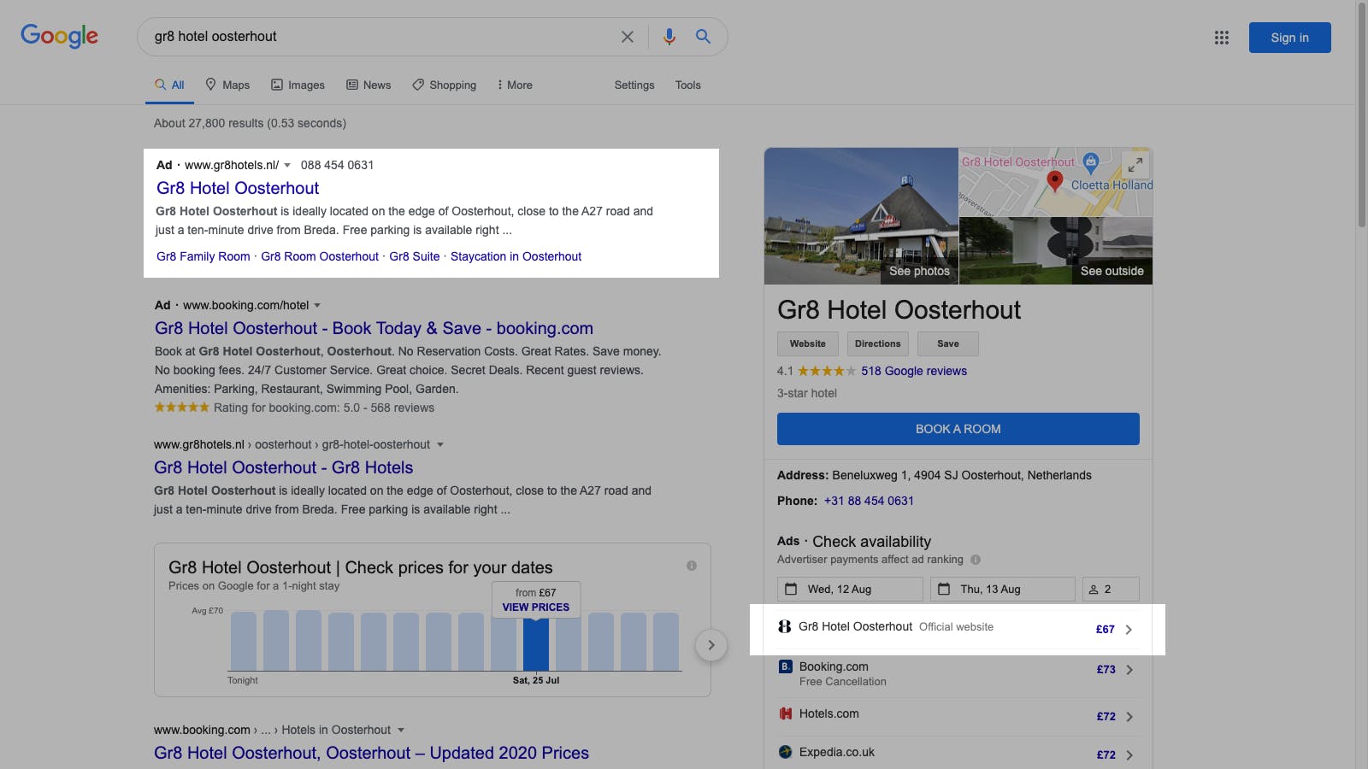
Task: Expand gr8-hotel-oosterhout result URL dropdown arrow
Action: 440,445
